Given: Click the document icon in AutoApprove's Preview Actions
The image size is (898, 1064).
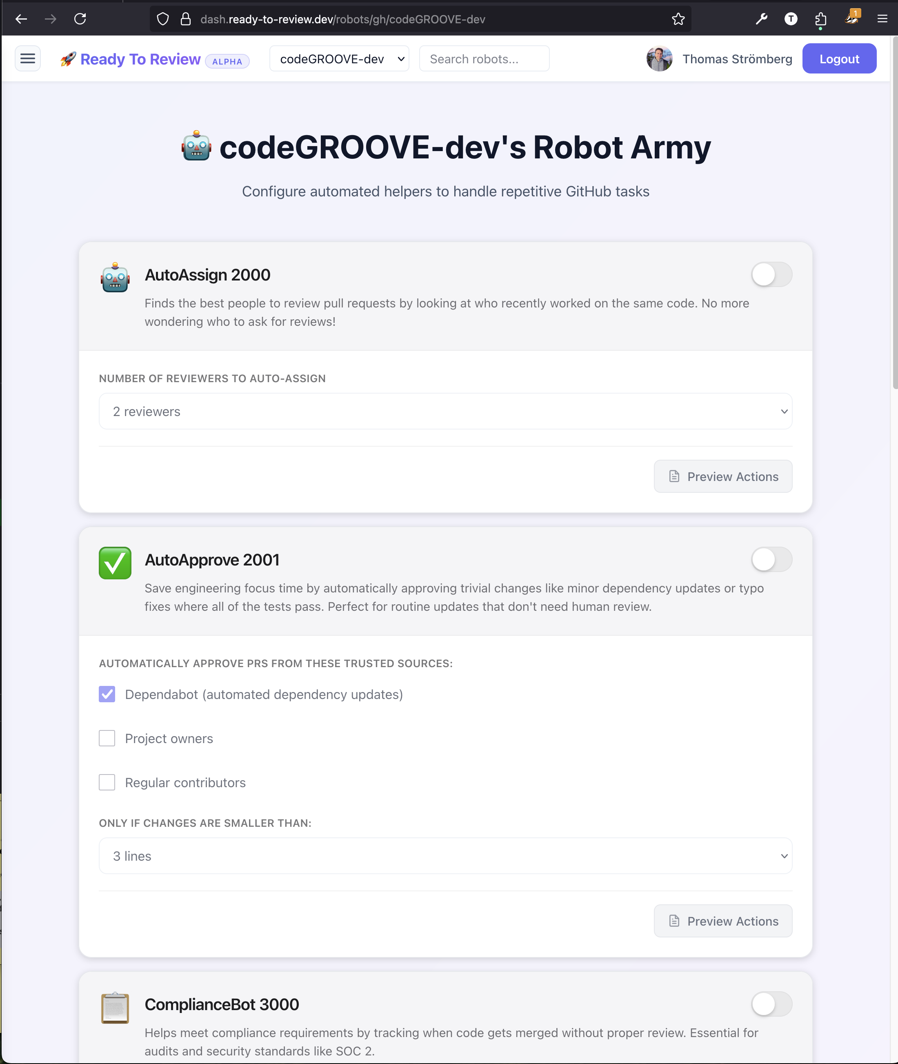Looking at the screenshot, I should pos(674,920).
